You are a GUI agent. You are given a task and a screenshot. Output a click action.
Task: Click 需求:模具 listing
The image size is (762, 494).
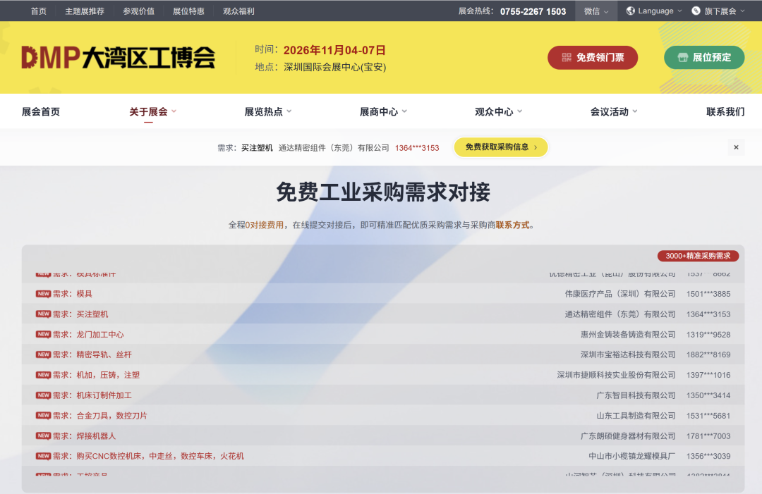tap(73, 294)
